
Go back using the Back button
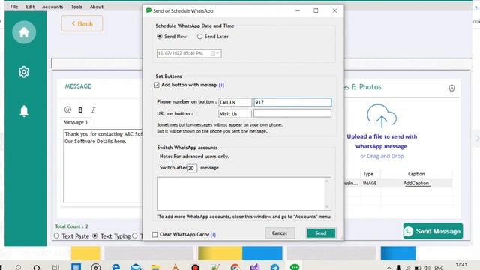coord(82,23)
